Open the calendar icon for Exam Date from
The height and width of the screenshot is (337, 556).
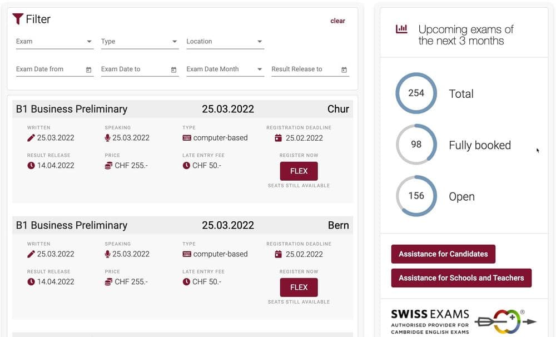pos(88,70)
